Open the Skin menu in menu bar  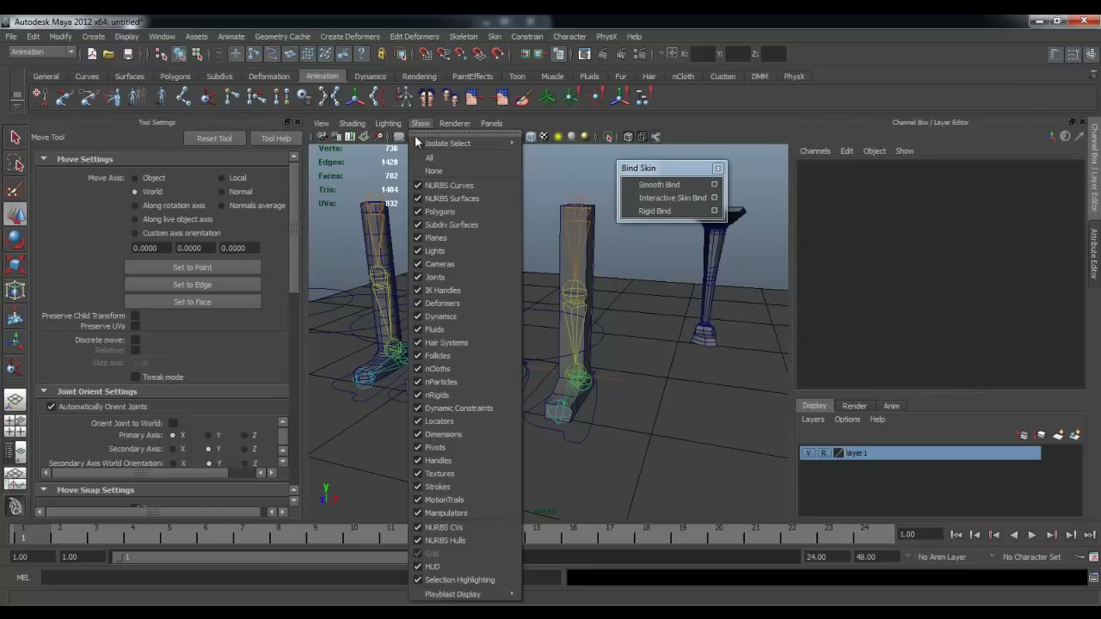495,37
